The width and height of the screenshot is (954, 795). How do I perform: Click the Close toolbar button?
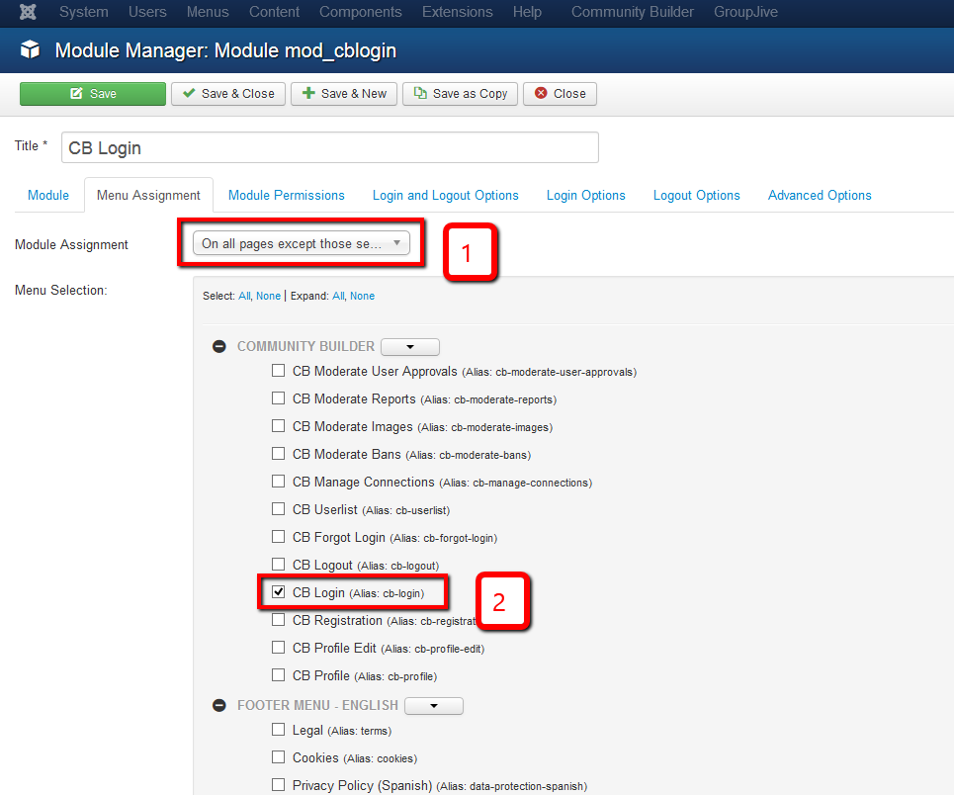point(560,94)
